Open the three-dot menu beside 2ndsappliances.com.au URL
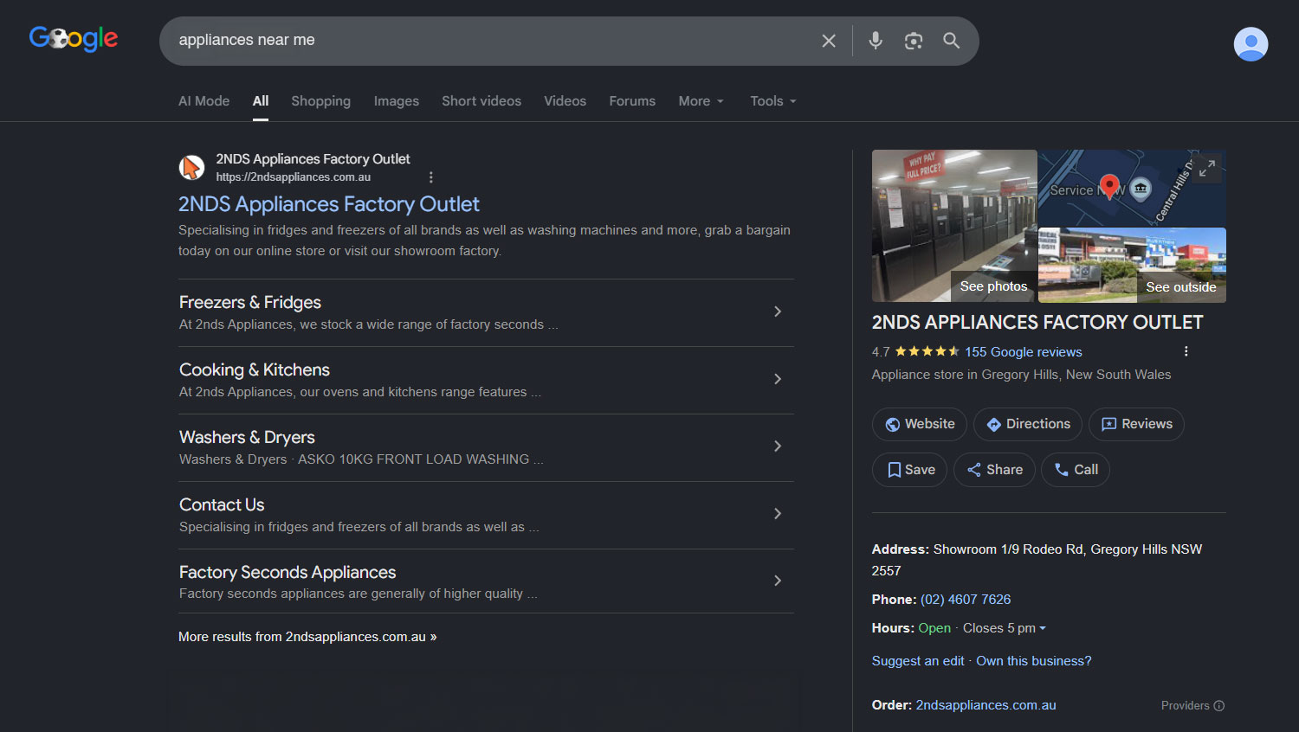 click(x=431, y=177)
